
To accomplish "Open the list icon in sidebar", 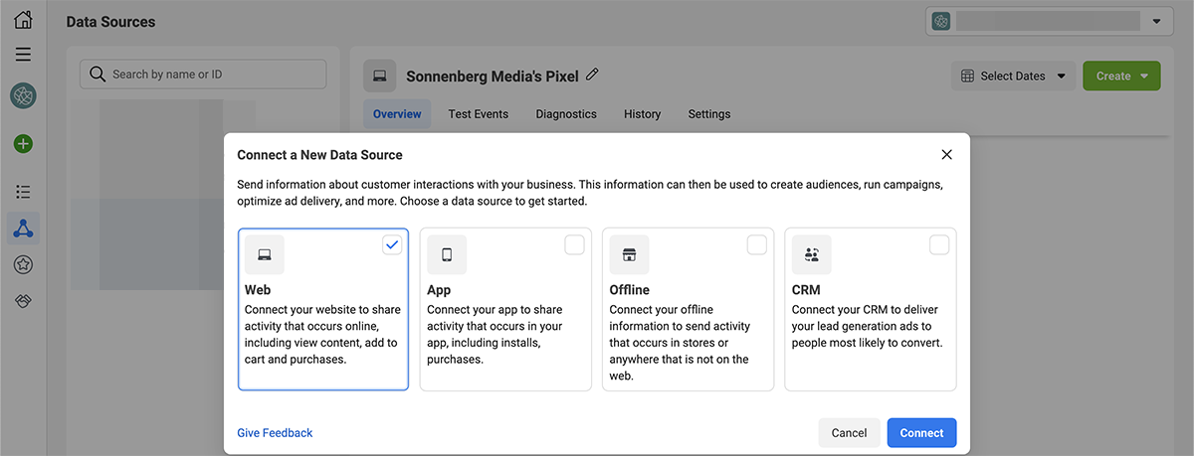I will pyautogui.click(x=23, y=192).
